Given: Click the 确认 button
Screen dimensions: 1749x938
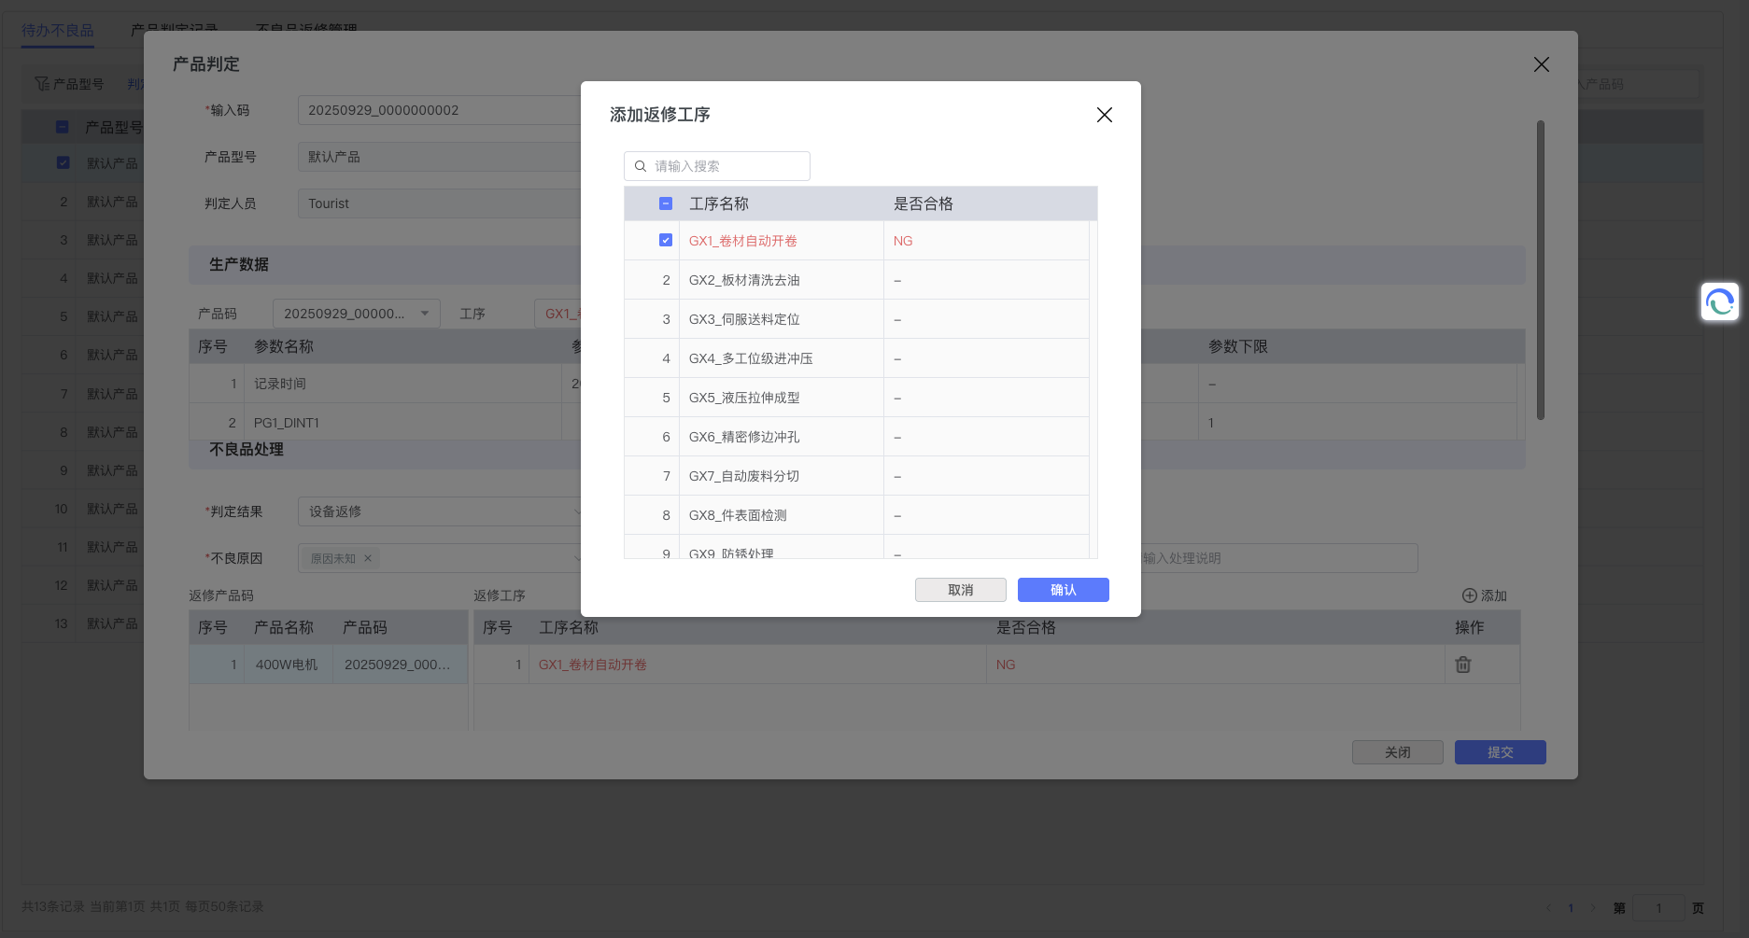Looking at the screenshot, I should pyautogui.click(x=1063, y=590).
